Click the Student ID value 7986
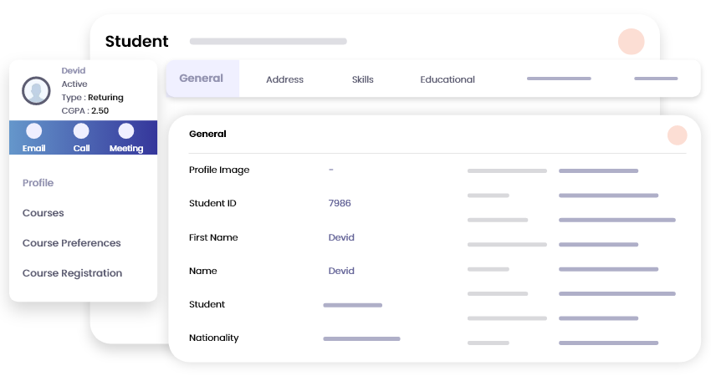 [x=340, y=204]
